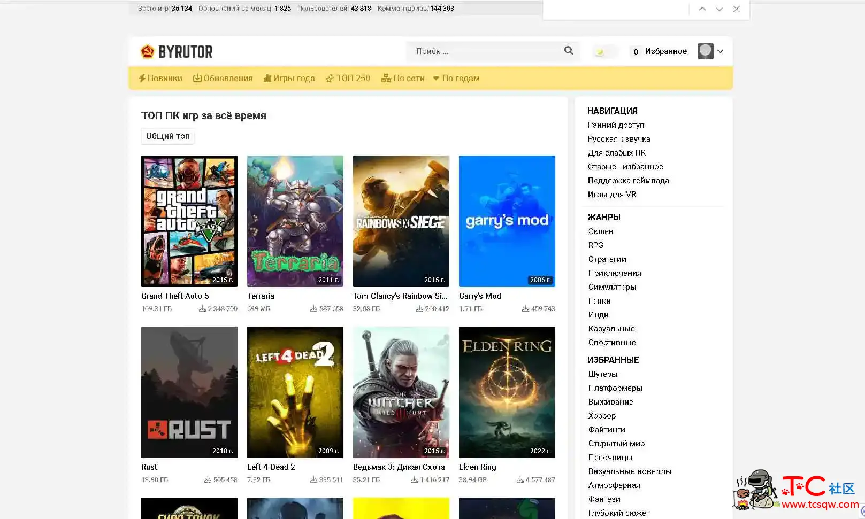Screen dimensions: 865x519
Task: Open the Grand Theft Auto 5 cover
Action: point(189,221)
